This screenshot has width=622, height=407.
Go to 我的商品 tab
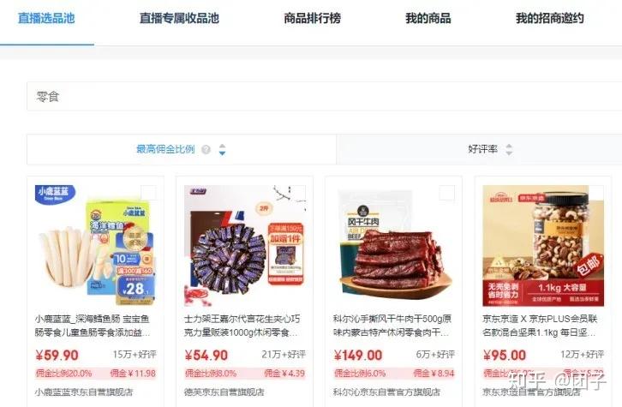(428, 18)
